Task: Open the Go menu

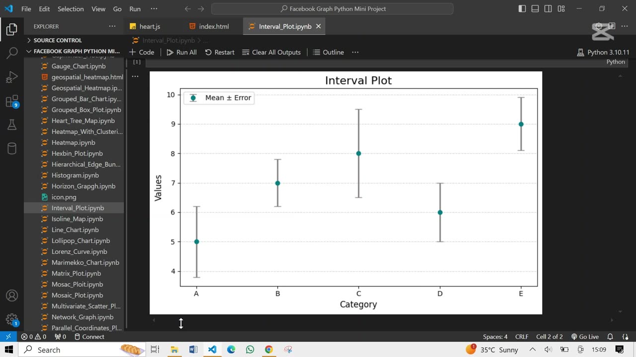Action: (117, 9)
